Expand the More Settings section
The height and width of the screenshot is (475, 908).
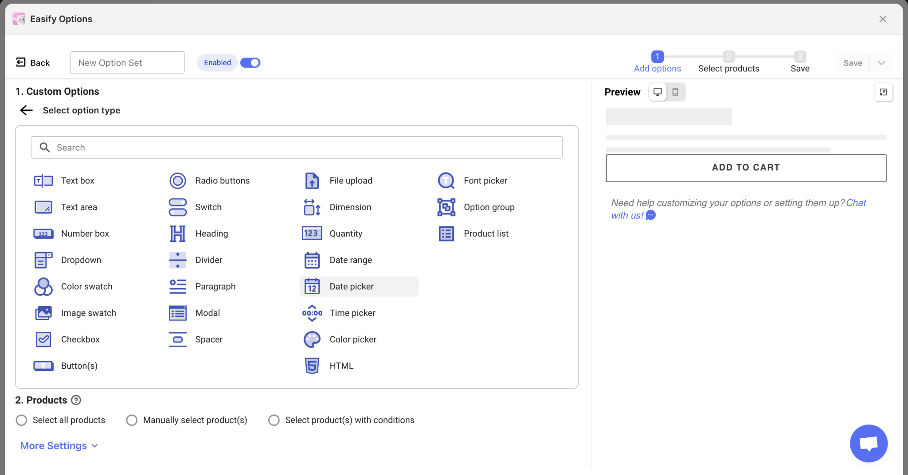pyautogui.click(x=59, y=446)
